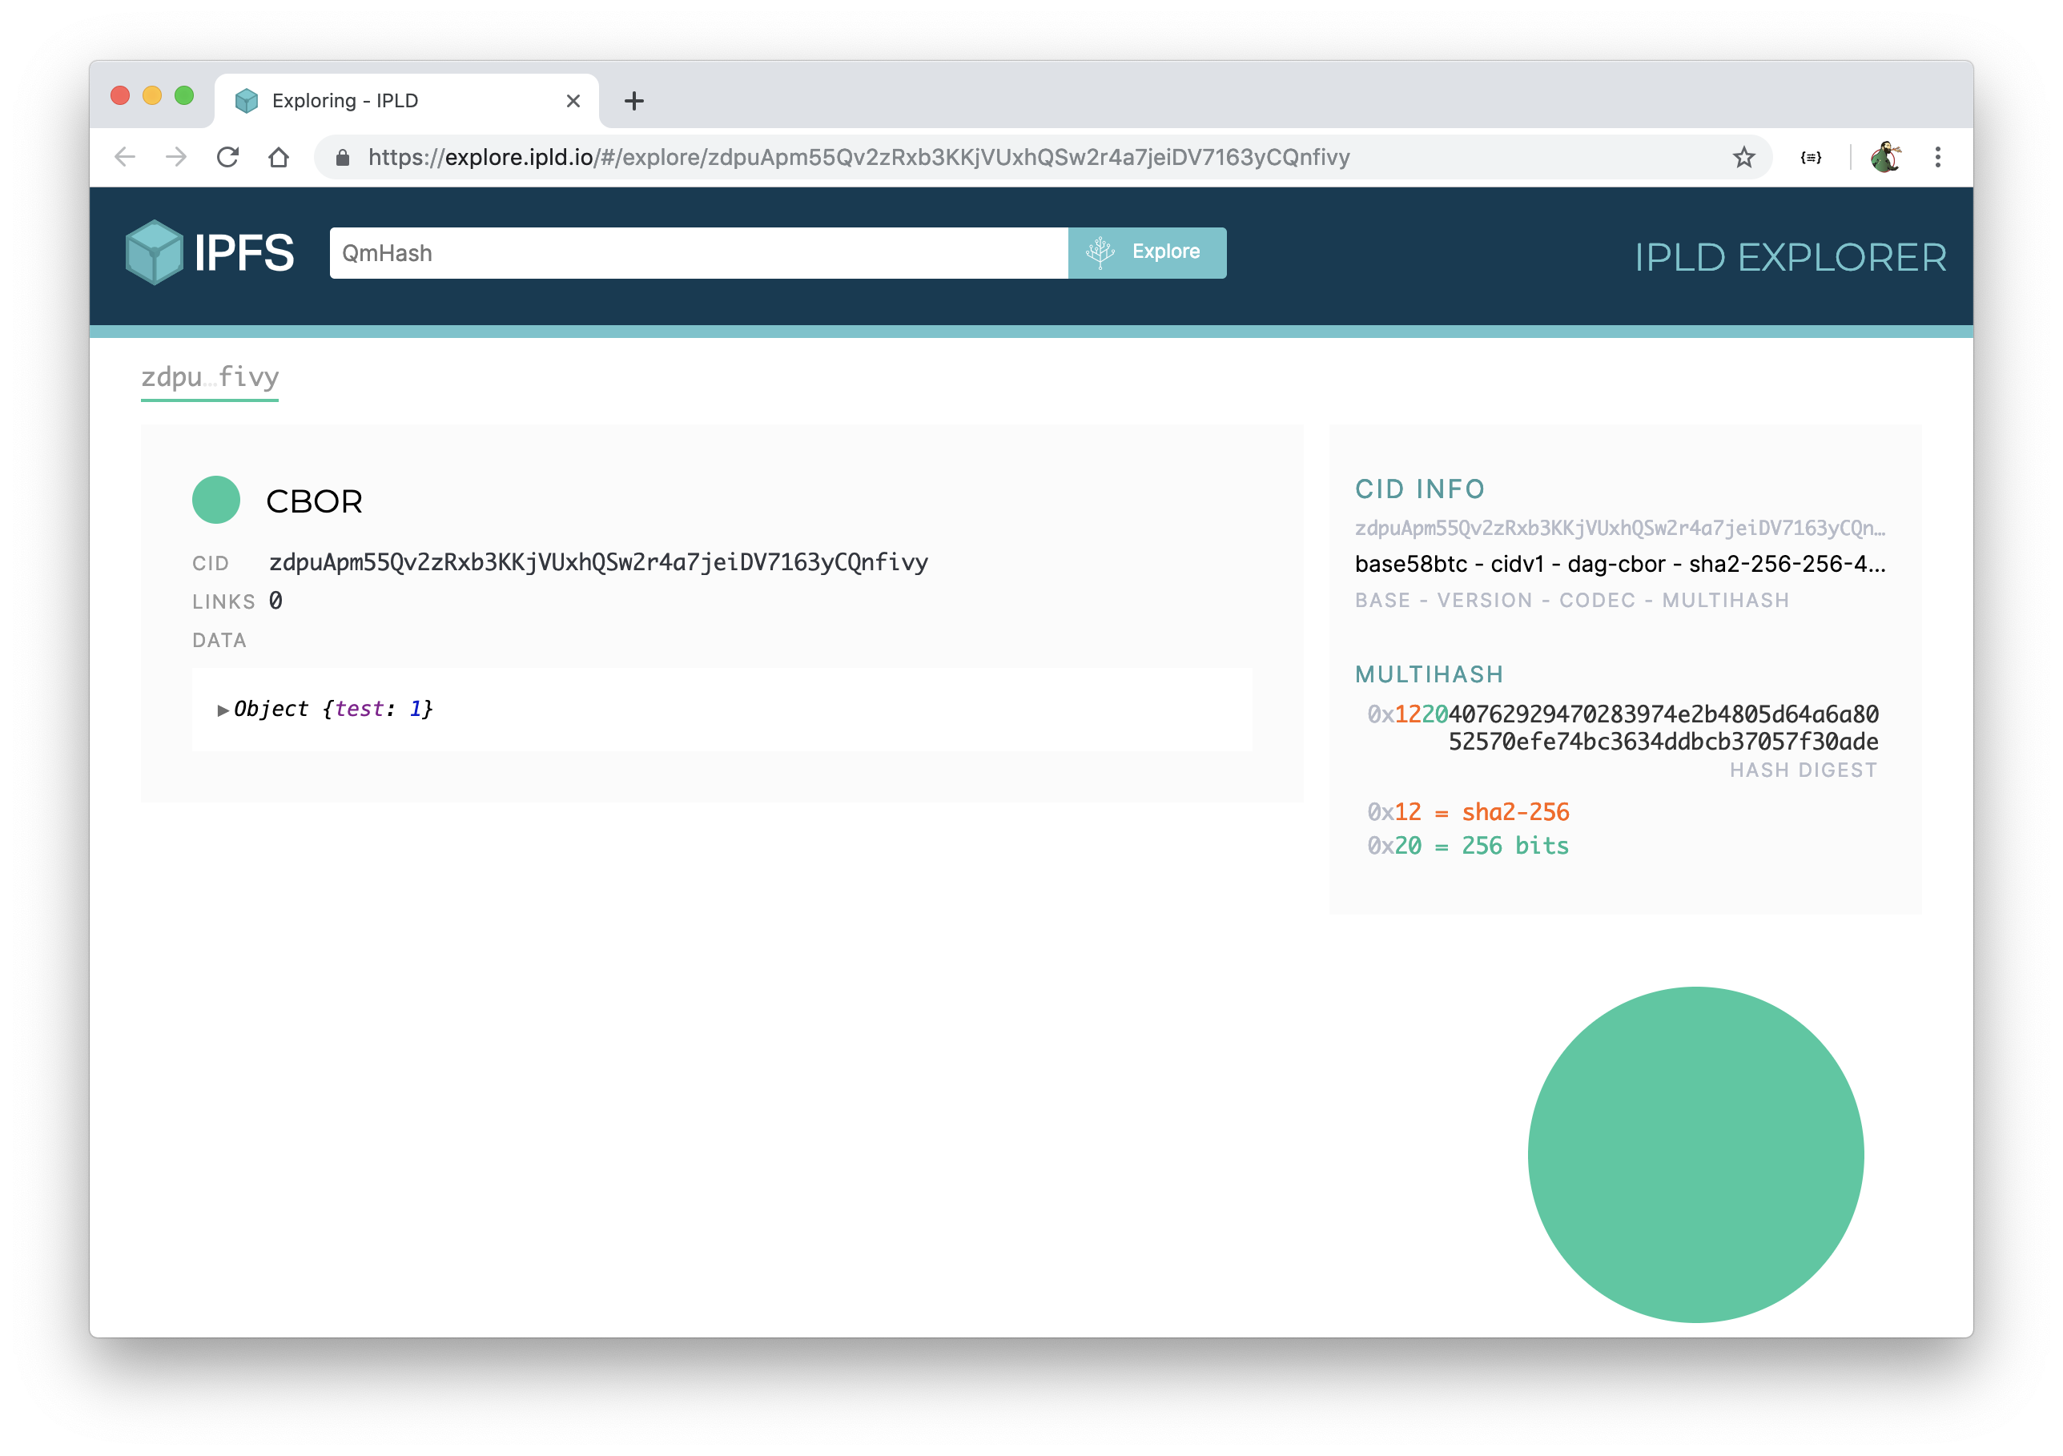
Task: Click the LINKS count 0
Action: click(x=275, y=601)
